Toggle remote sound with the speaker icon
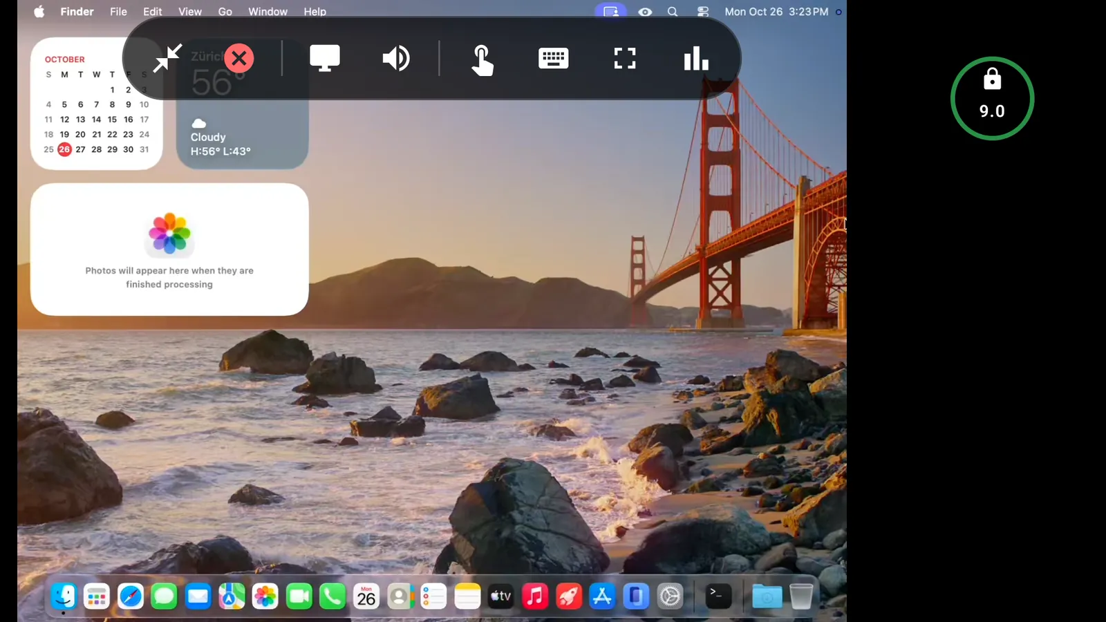 [x=396, y=58]
